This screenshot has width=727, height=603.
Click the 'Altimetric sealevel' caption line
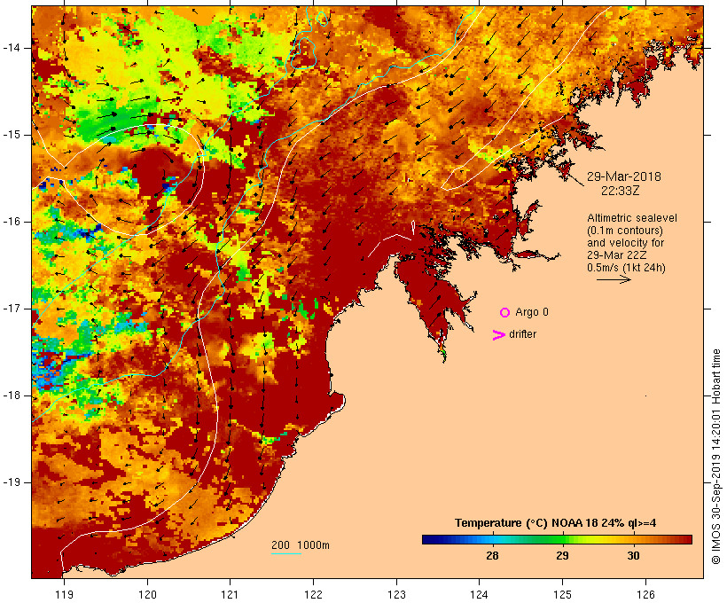coord(632,218)
